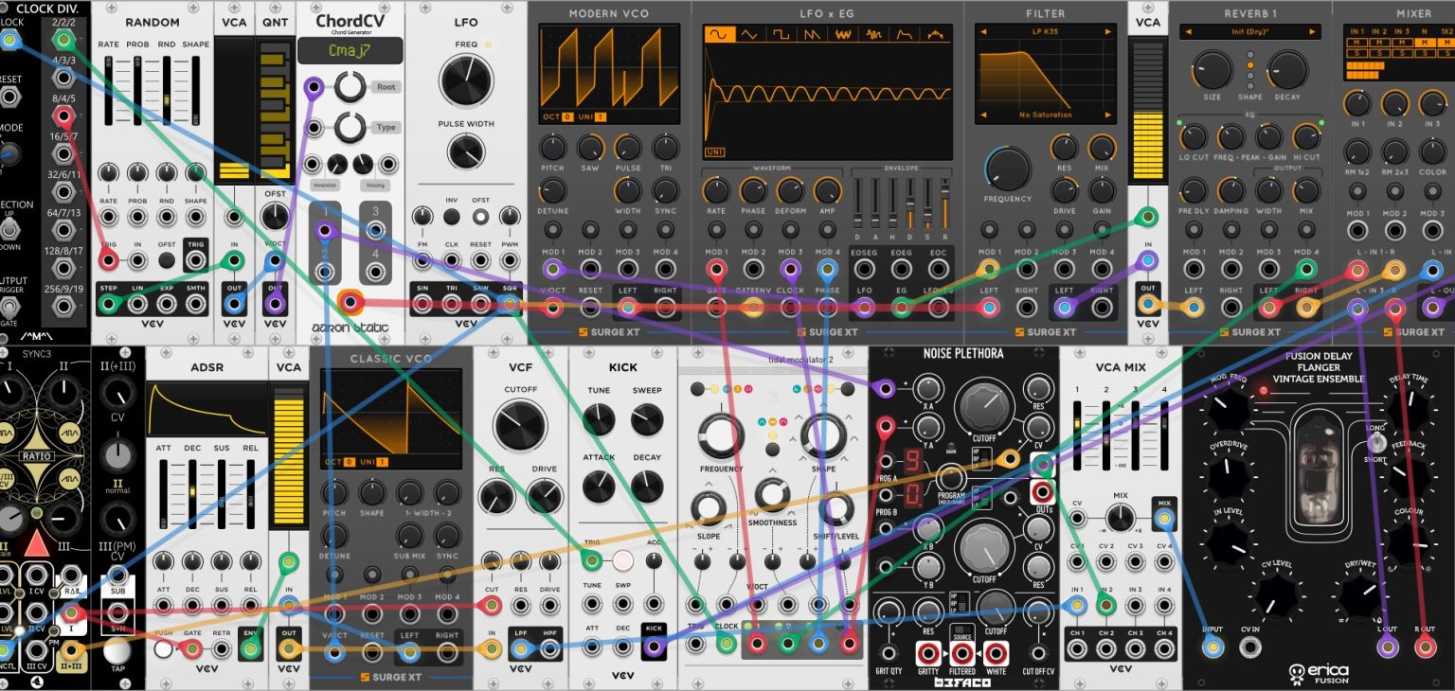This screenshot has height=691, width=1455.
Task: Click the Kick SWEEP knob
Action: [x=647, y=419]
